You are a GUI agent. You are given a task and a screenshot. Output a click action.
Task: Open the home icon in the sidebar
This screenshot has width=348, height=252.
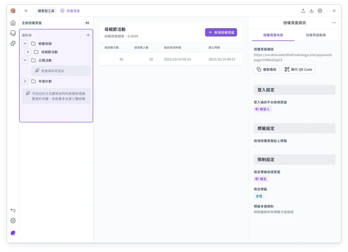click(x=13, y=23)
